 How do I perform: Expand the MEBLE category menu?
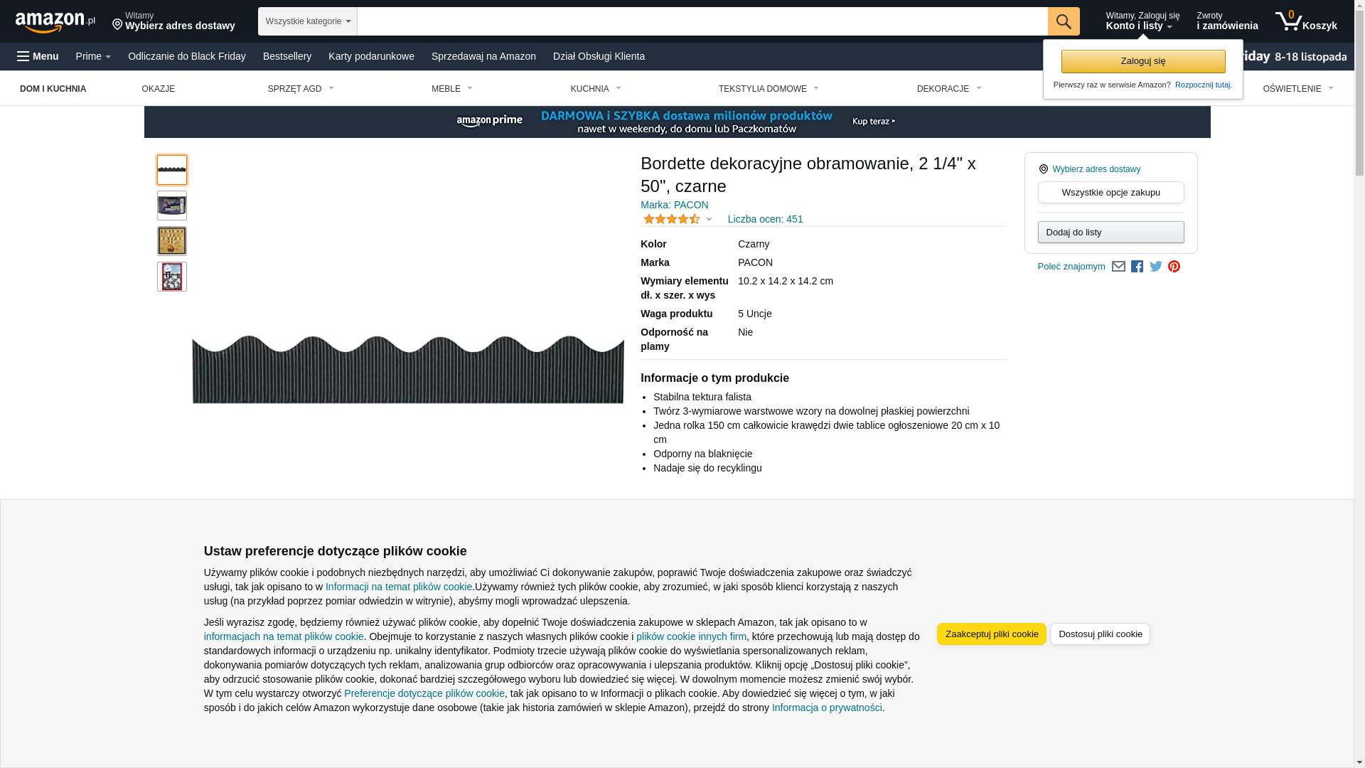(451, 89)
